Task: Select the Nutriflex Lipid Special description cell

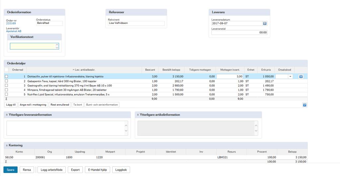Action: point(84,94)
